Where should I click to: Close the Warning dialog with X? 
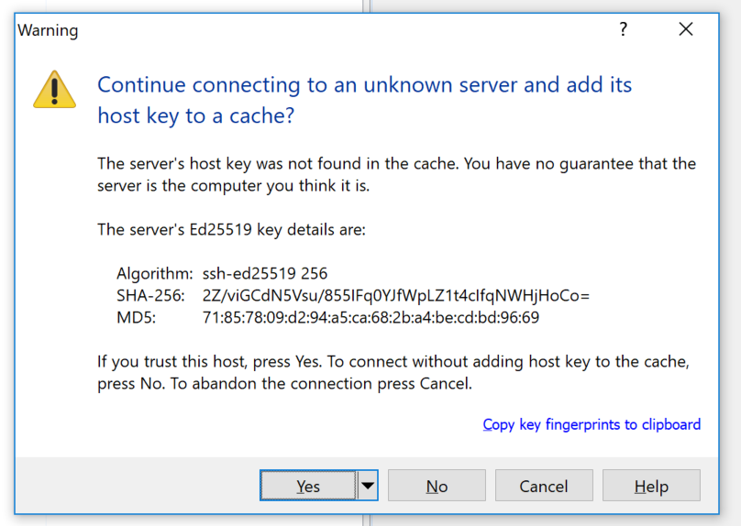click(x=686, y=30)
